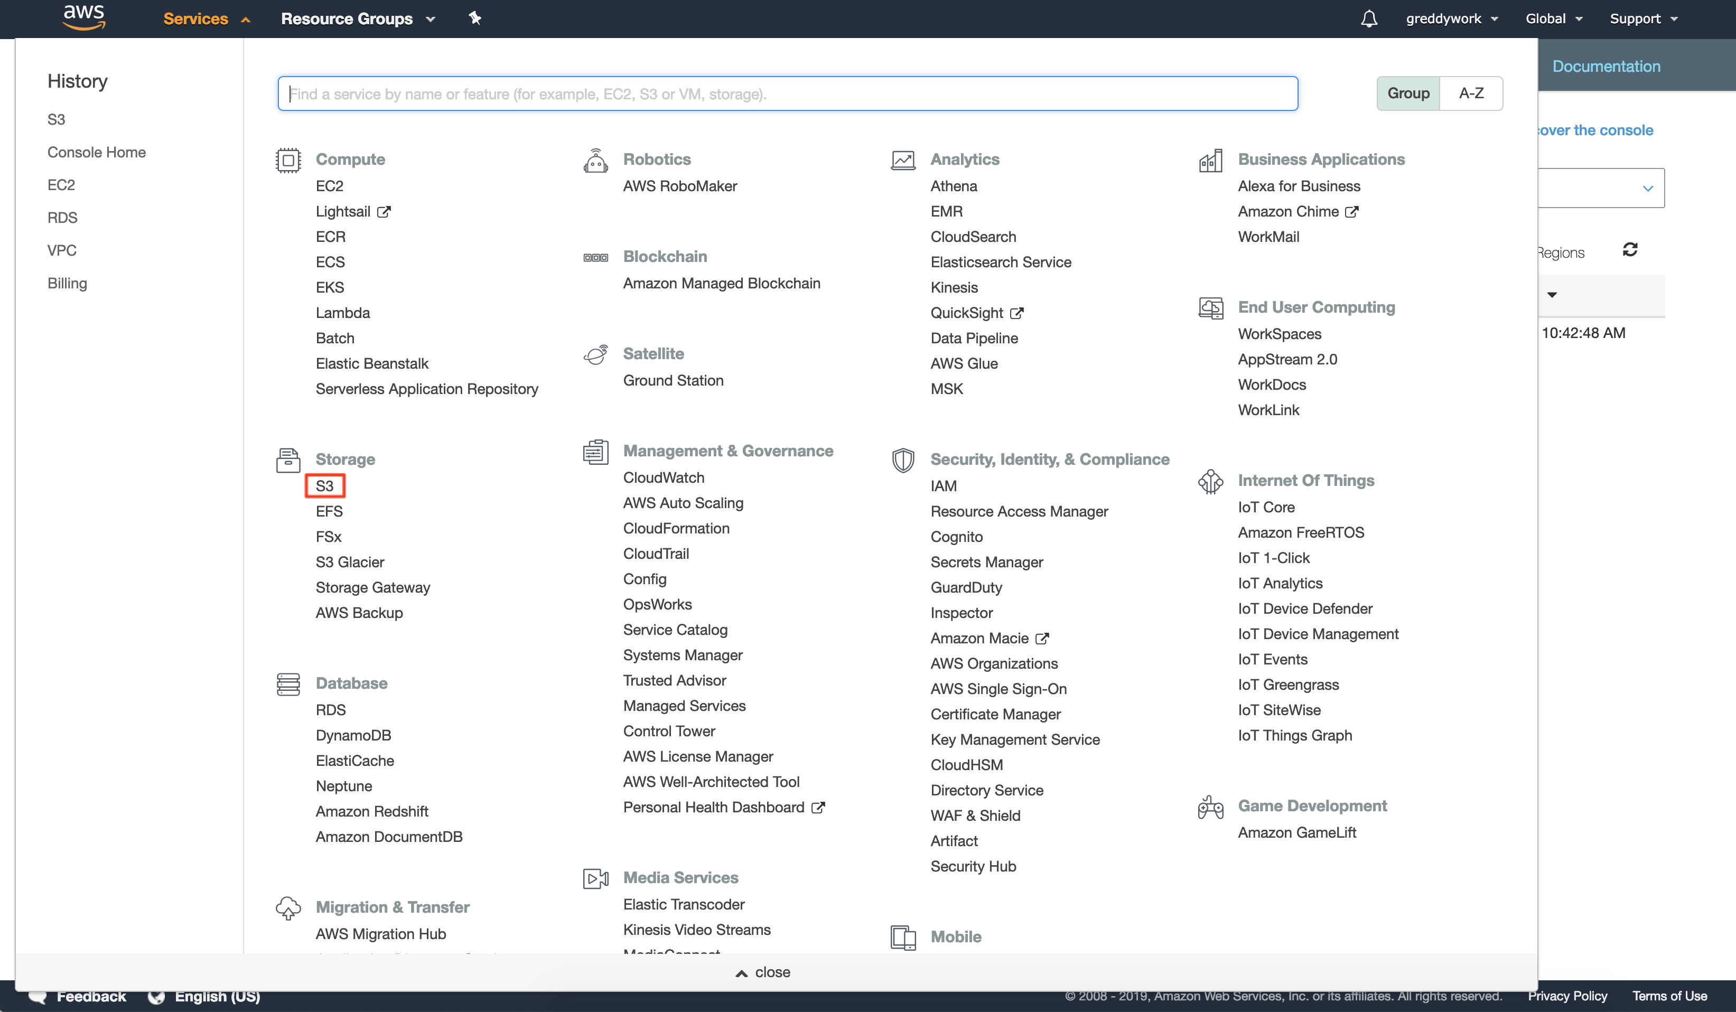Click close at bottom of services panel

(763, 972)
